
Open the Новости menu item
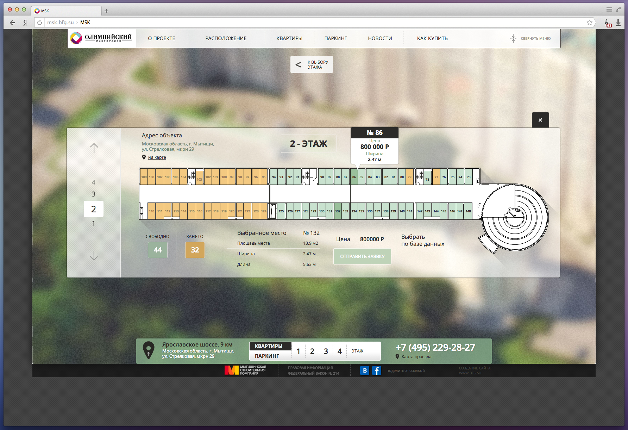click(380, 38)
